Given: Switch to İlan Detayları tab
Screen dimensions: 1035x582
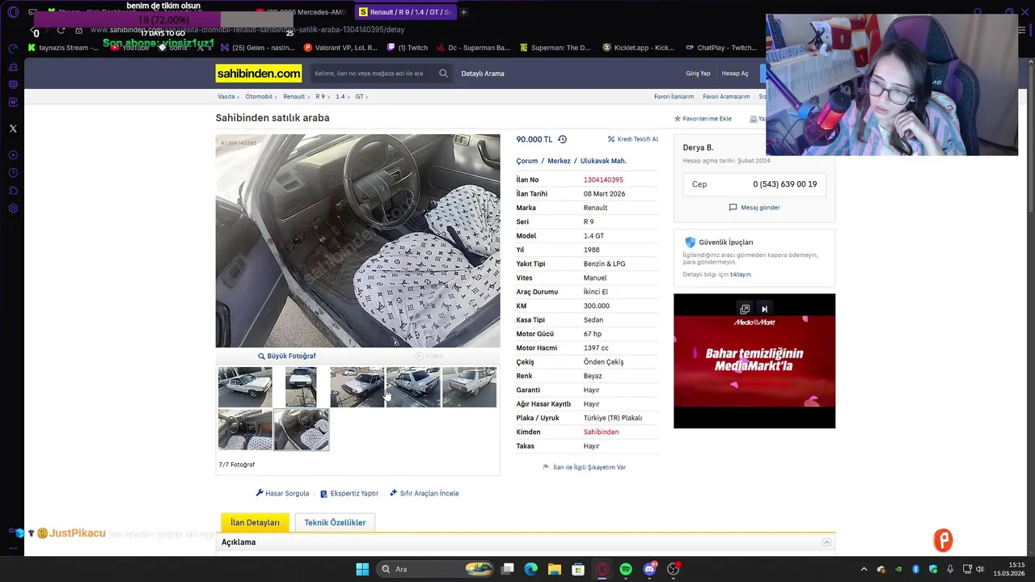Looking at the screenshot, I should (255, 522).
